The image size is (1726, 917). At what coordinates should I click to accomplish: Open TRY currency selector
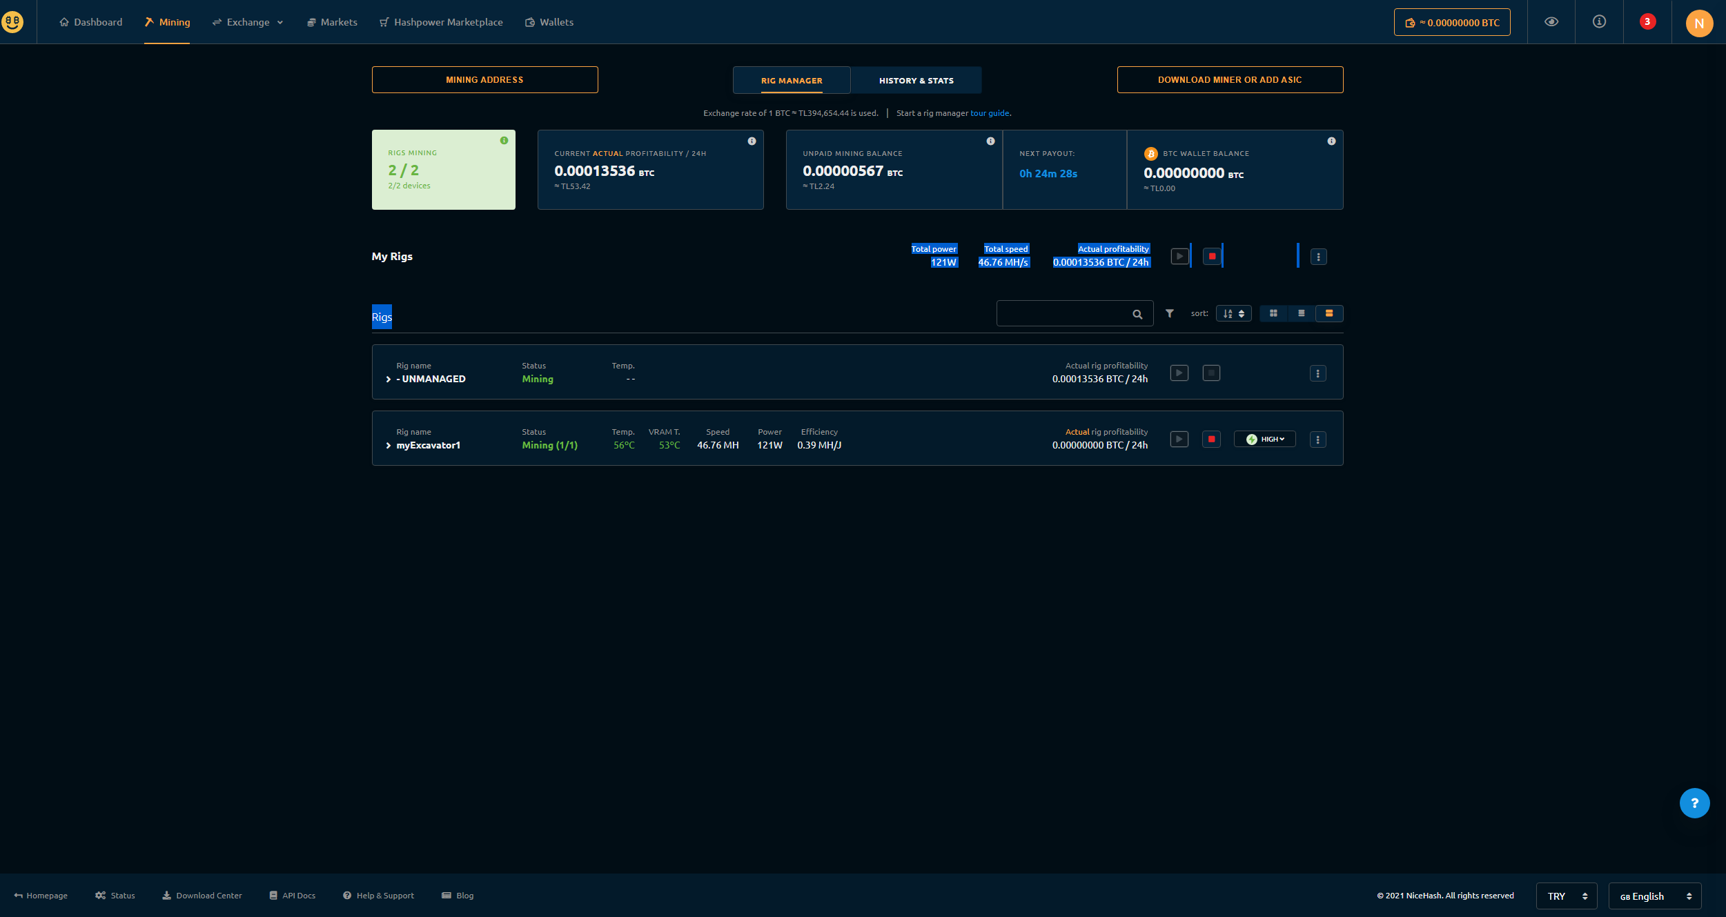coord(1566,896)
